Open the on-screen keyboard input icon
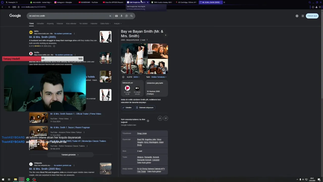The height and width of the screenshot is (182, 323). tap(116, 16)
